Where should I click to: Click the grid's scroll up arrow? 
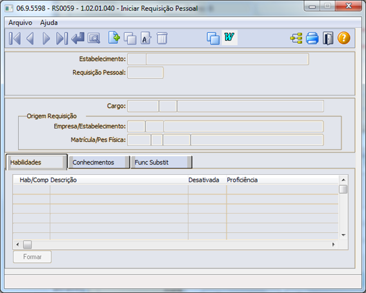pyautogui.click(x=343, y=180)
